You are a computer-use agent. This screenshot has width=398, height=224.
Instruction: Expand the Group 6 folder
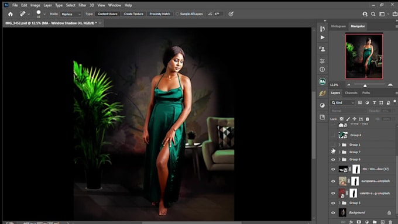339,159
